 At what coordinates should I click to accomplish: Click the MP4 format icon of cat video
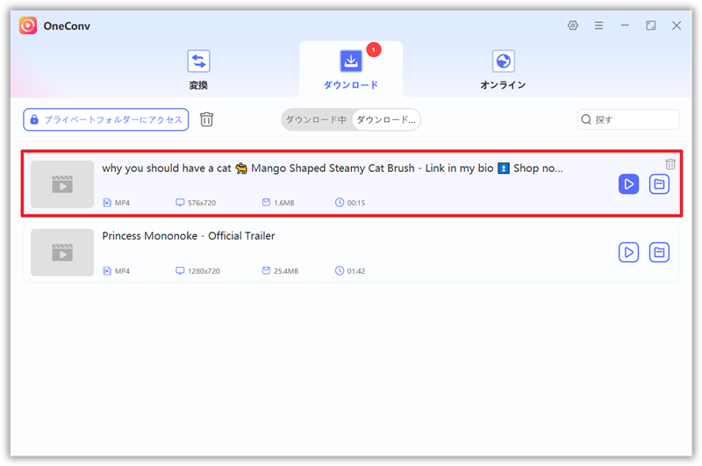(x=107, y=203)
